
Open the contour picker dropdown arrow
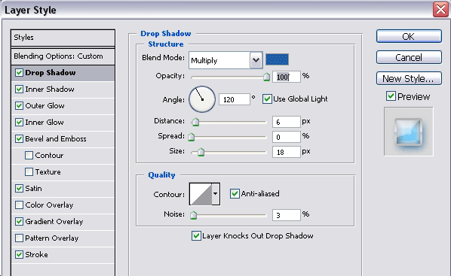(x=216, y=194)
